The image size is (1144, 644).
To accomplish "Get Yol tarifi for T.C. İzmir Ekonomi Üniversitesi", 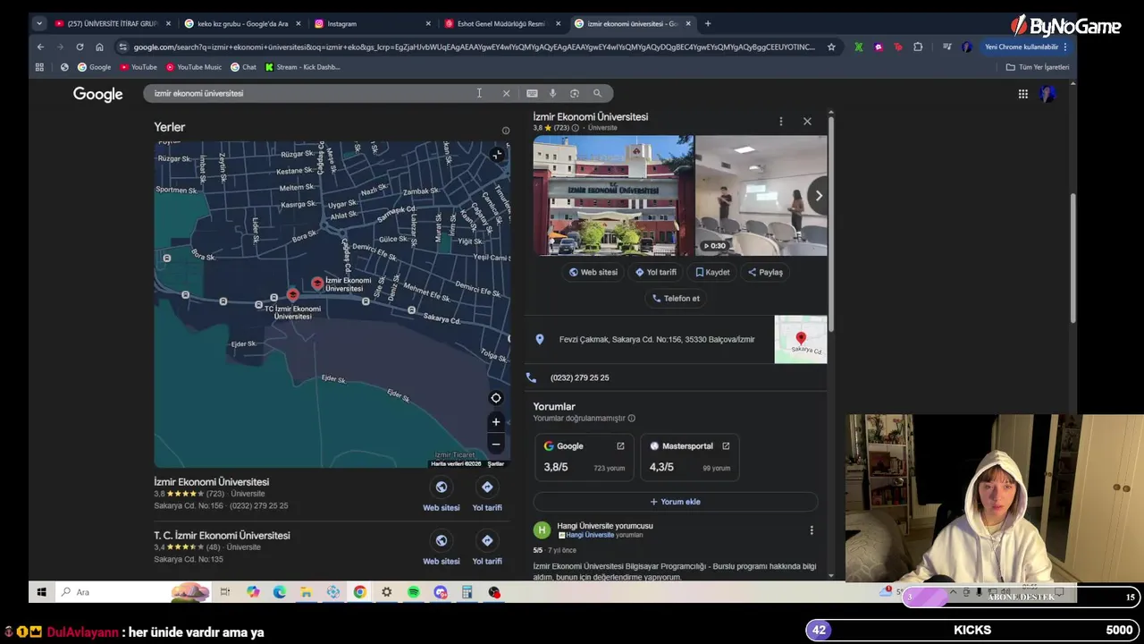I will (487, 549).
